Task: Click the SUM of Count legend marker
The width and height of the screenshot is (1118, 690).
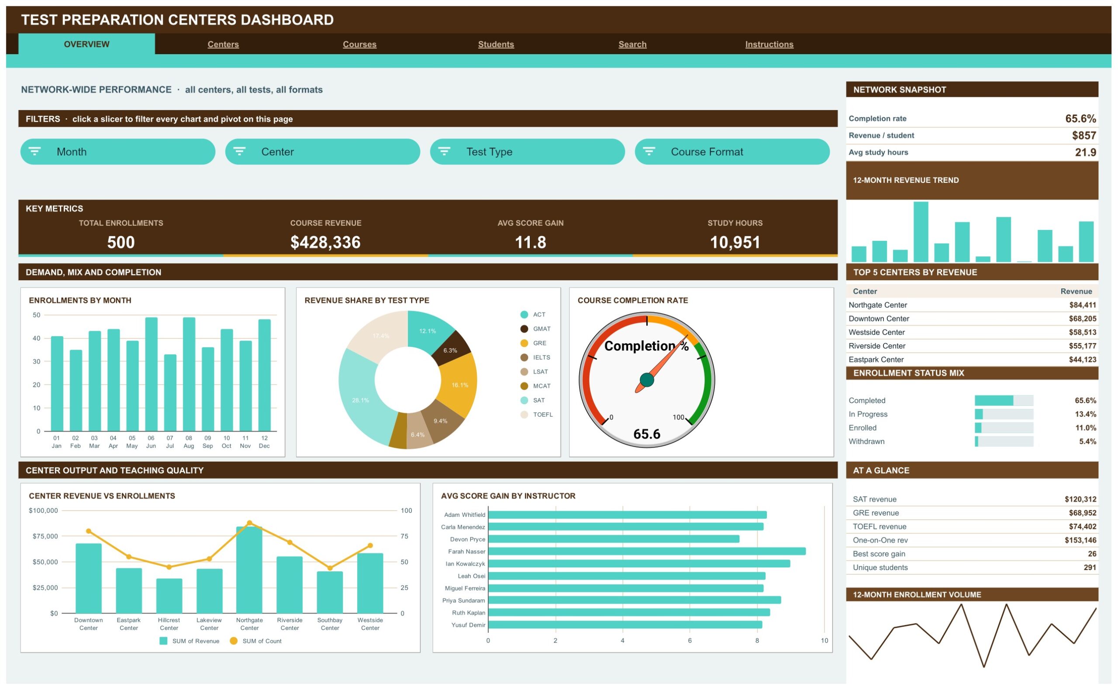Action: click(x=233, y=641)
